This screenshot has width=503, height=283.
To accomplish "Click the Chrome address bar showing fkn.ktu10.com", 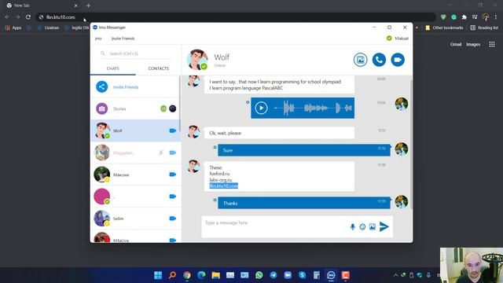I will [x=236, y=17].
